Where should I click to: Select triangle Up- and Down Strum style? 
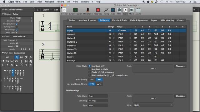coord(99,84)
